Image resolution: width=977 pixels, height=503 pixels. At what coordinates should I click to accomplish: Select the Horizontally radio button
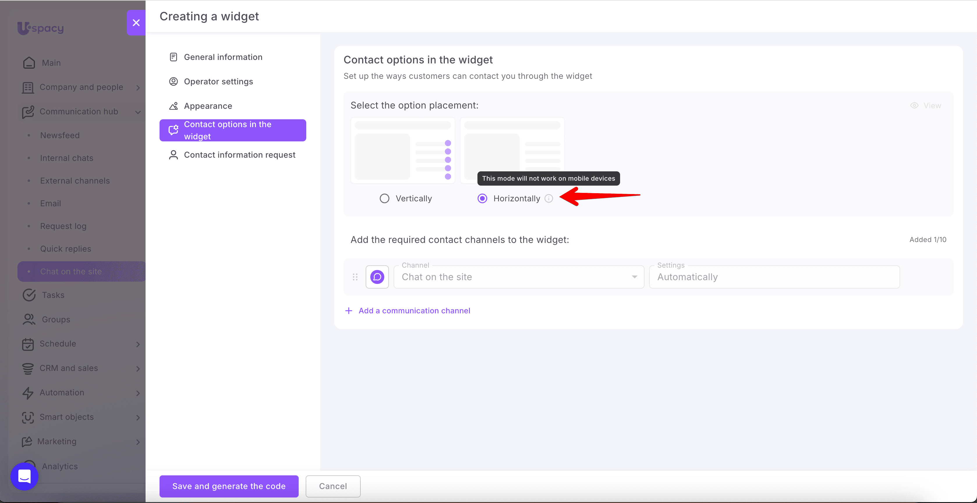pos(482,198)
